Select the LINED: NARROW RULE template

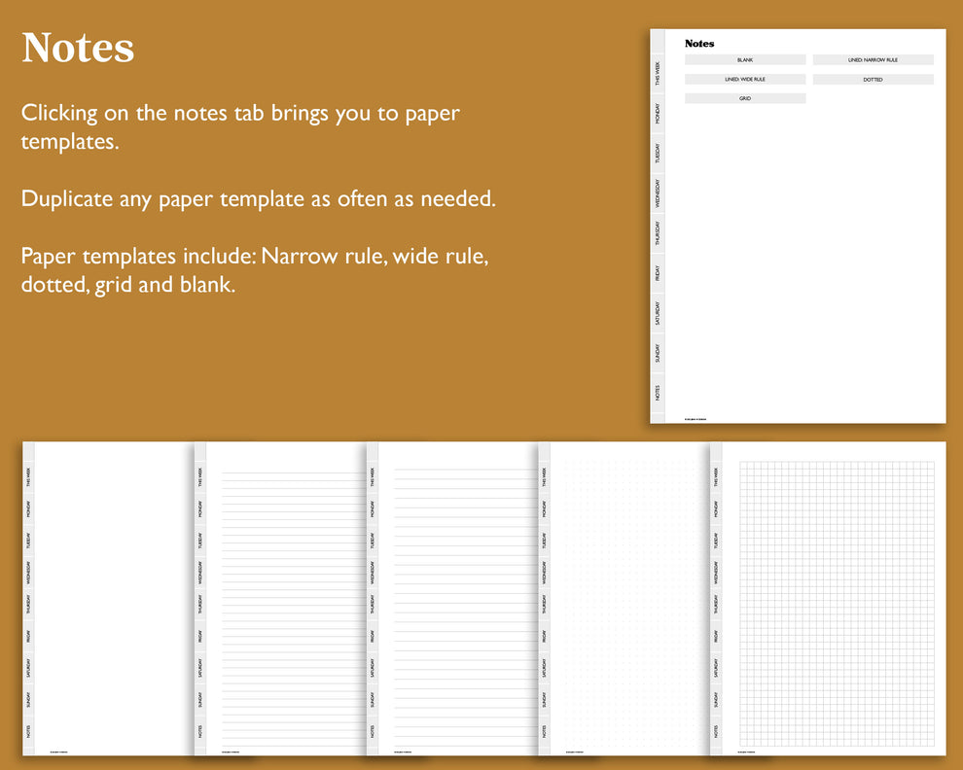point(873,59)
